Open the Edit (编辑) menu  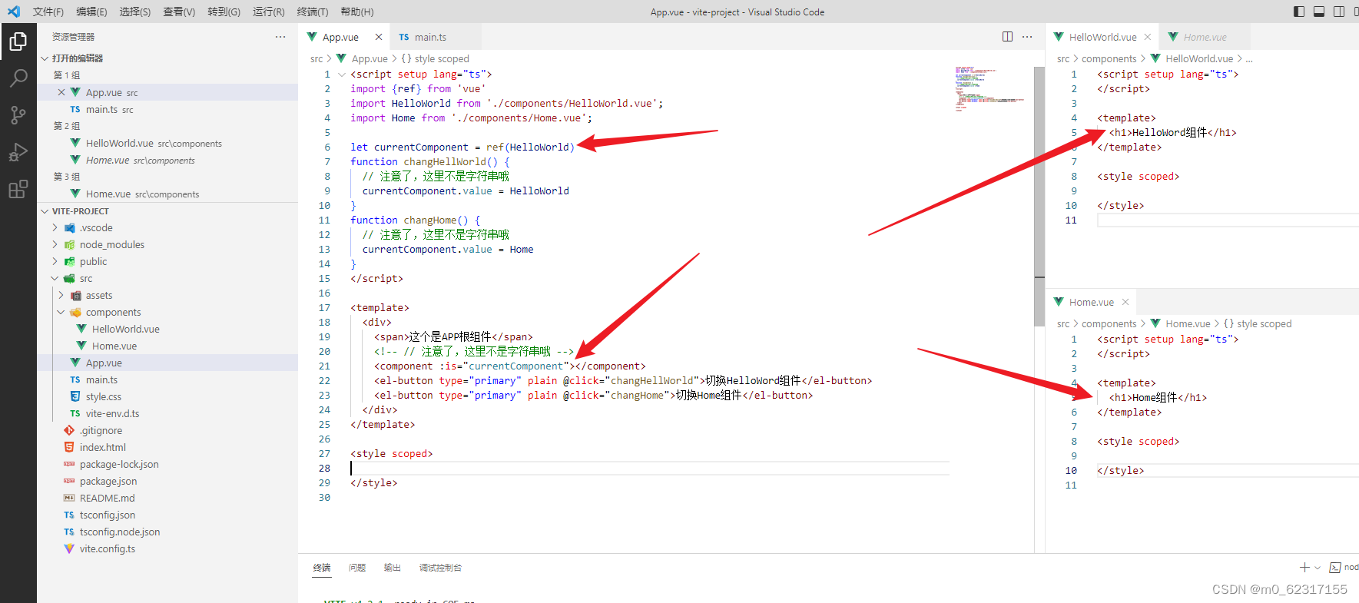click(91, 12)
